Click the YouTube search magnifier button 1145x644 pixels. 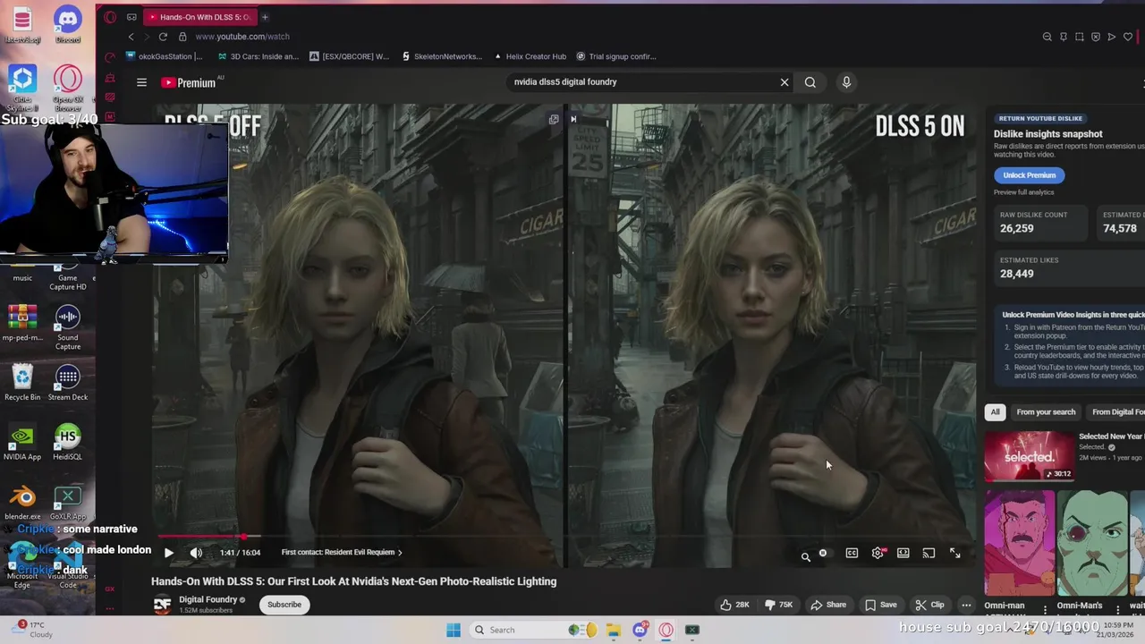tap(810, 82)
